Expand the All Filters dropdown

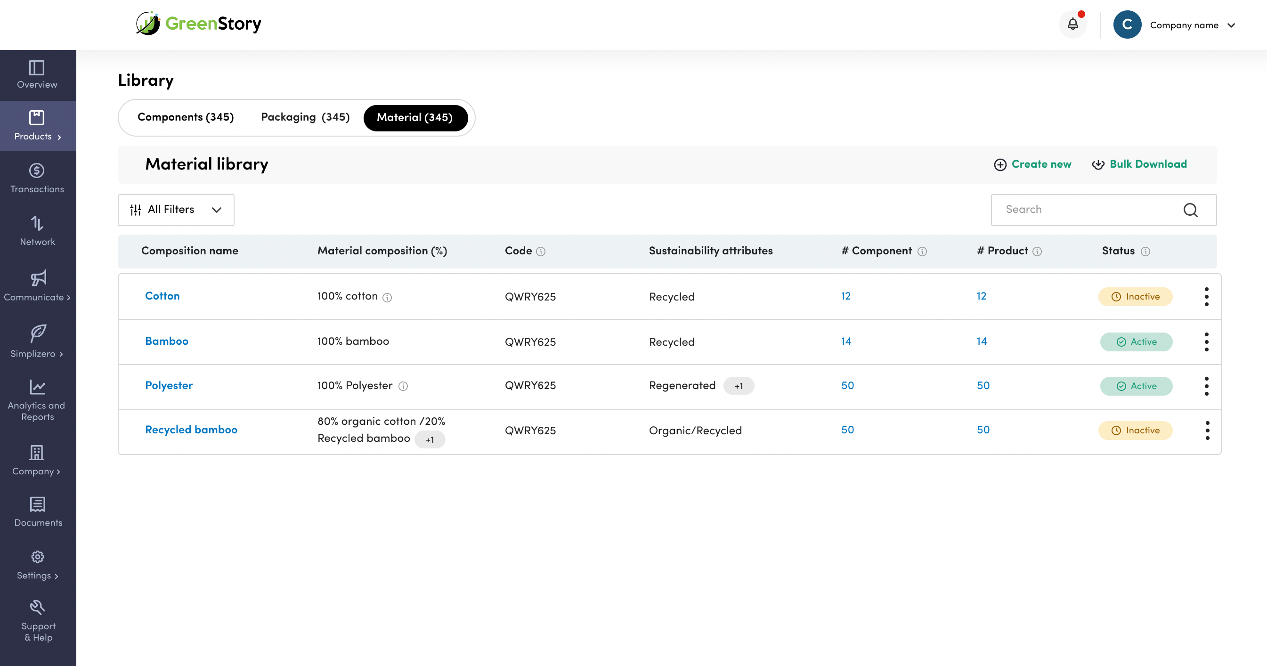click(176, 210)
